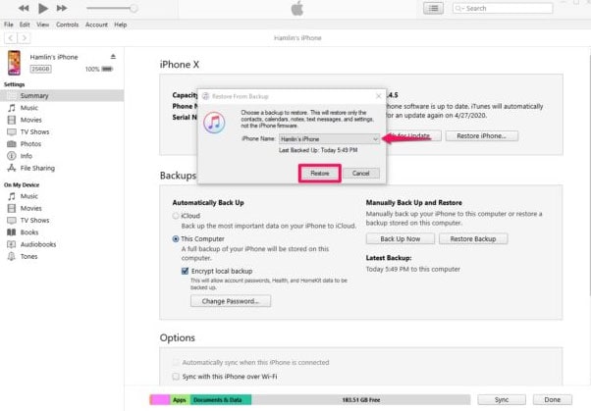Click Change Password... button
The height and width of the screenshot is (411, 591).
coord(231,301)
